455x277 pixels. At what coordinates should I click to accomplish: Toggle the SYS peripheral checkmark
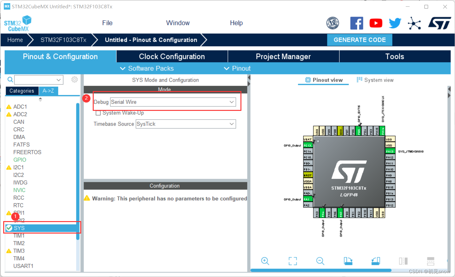[x=9, y=228]
